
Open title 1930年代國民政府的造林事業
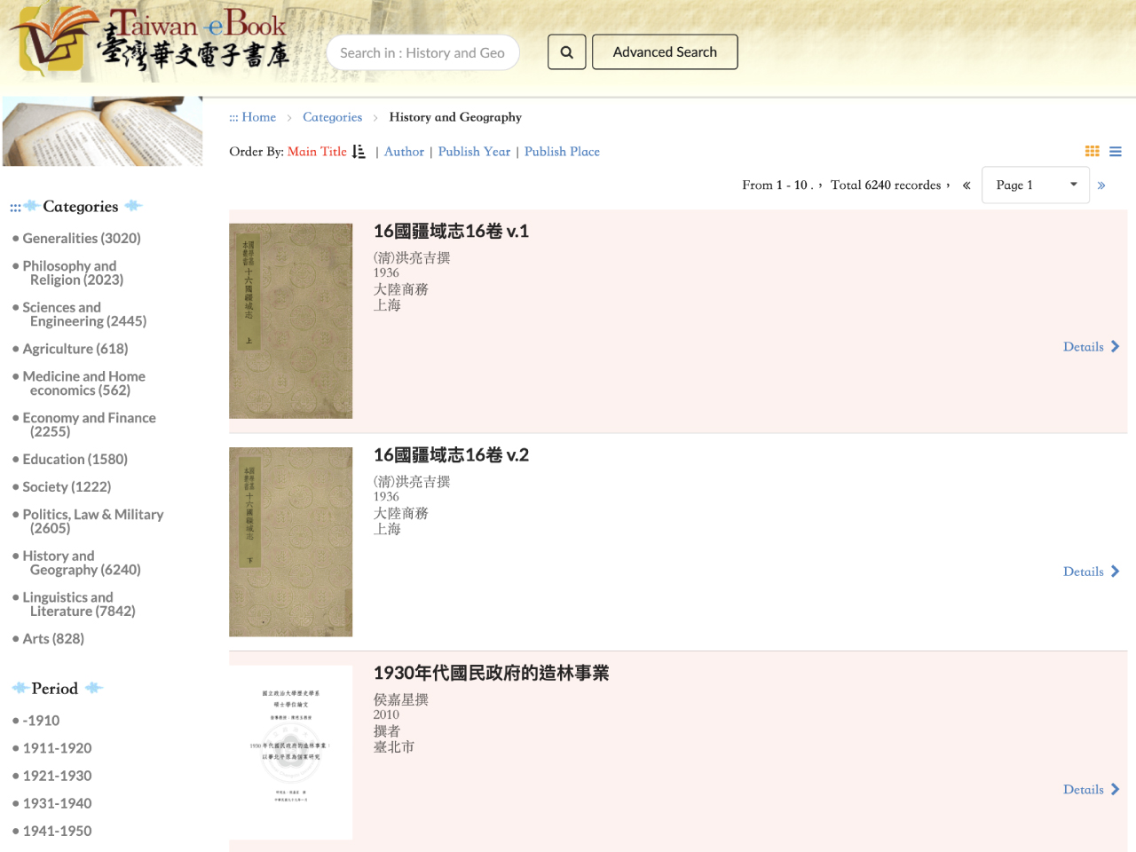click(491, 674)
